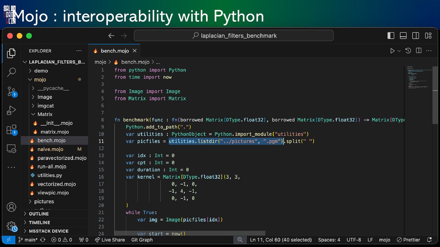Open Source Control view with badge
The height and width of the screenshot is (247, 440).
click(x=12, y=91)
